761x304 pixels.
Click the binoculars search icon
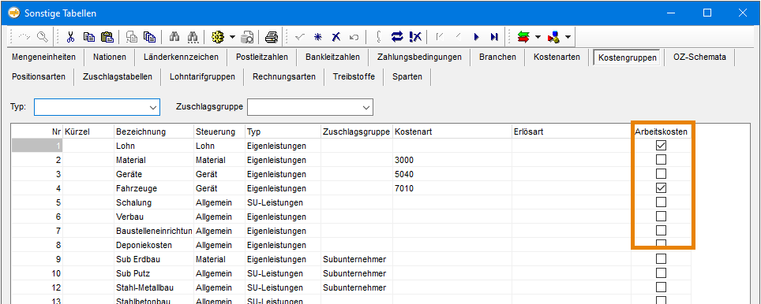click(x=175, y=37)
